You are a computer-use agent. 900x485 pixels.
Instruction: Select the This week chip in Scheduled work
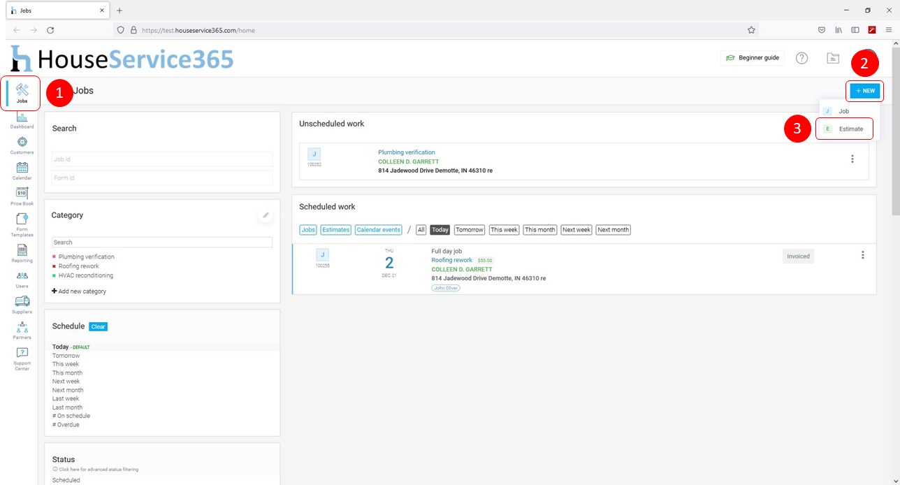(x=505, y=230)
